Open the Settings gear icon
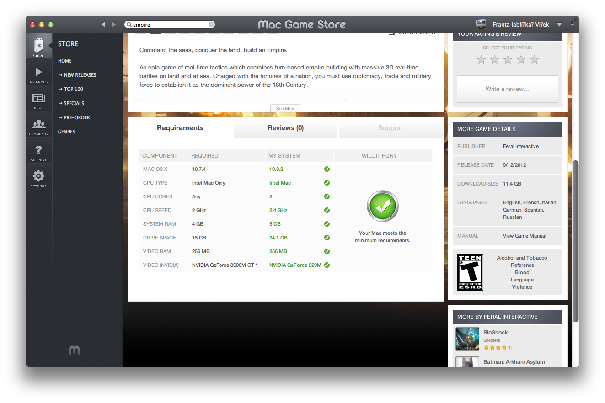Image resolution: width=605 pixels, height=403 pixels. pyautogui.click(x=39, y=177)
